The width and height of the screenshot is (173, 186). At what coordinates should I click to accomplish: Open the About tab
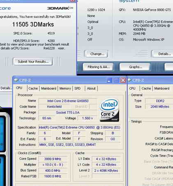(91, 88)
